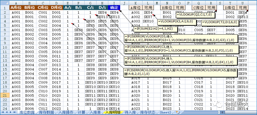Switch to the 入库明细 sheet tab
257x115 pixels.
pos(113,112)
